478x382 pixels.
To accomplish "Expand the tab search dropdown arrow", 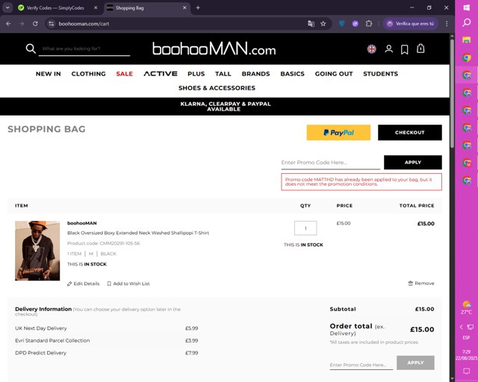I will (7, 7).
